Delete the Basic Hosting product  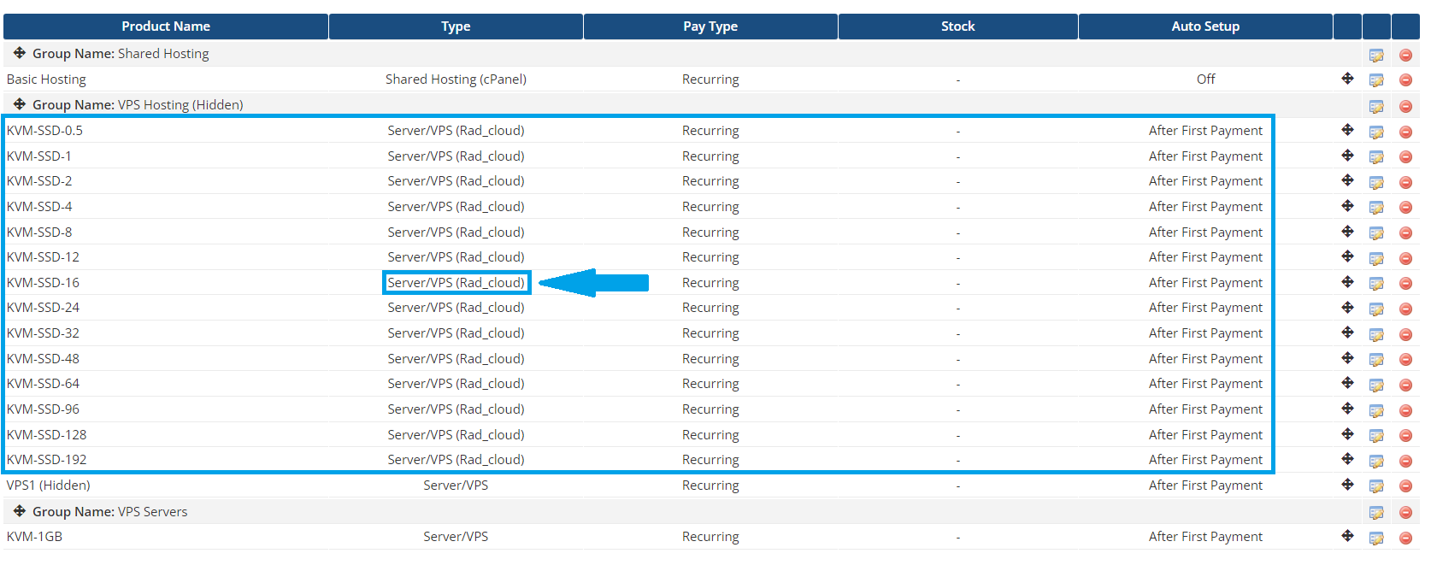tap(1405, 80)
